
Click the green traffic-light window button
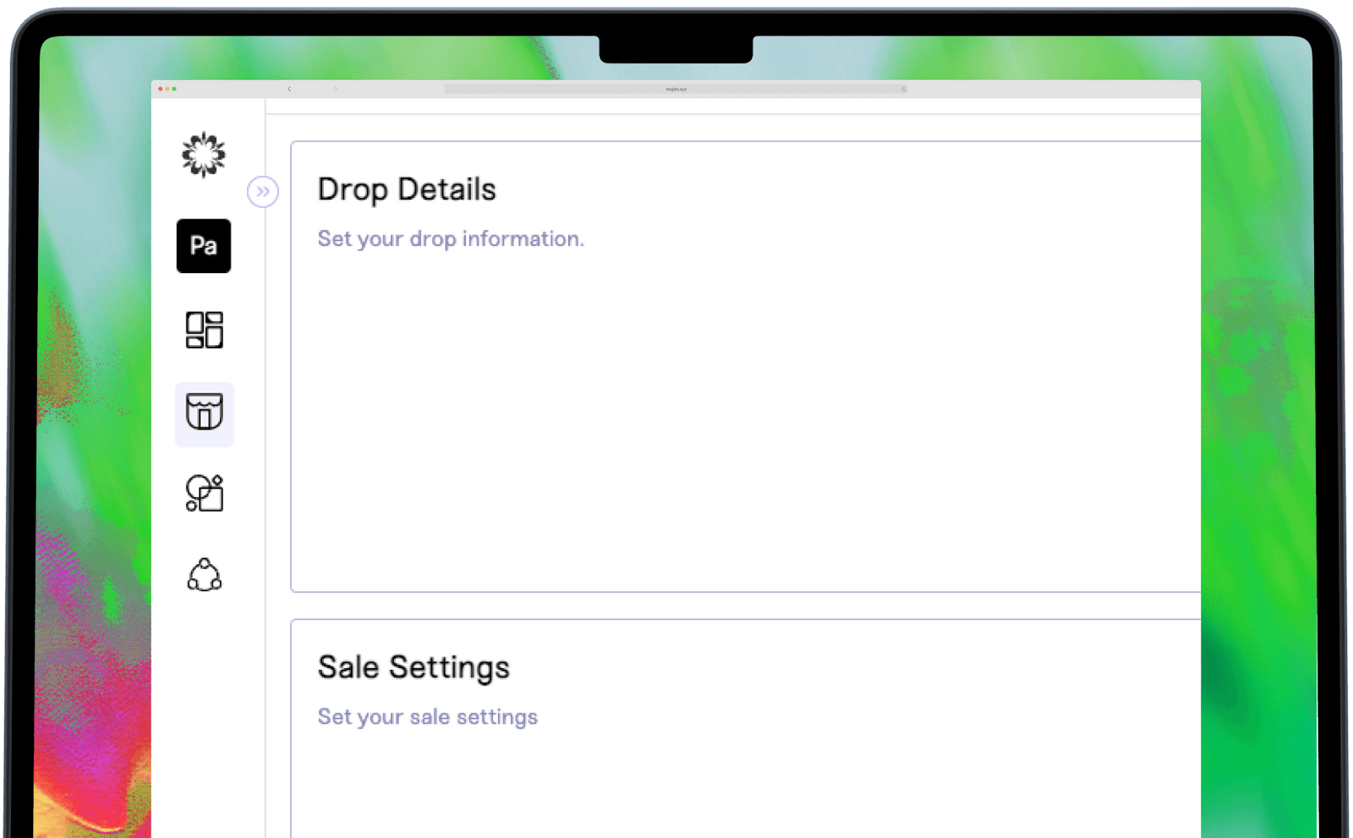[175, 89]
